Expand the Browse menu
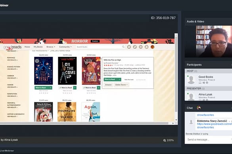Screen dimensions: 232x154 click(x=51, y=47)
